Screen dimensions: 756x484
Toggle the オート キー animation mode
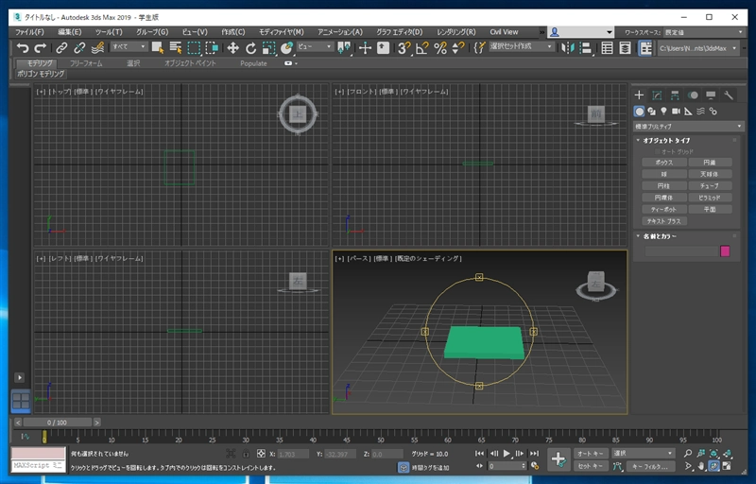(590, 454)
